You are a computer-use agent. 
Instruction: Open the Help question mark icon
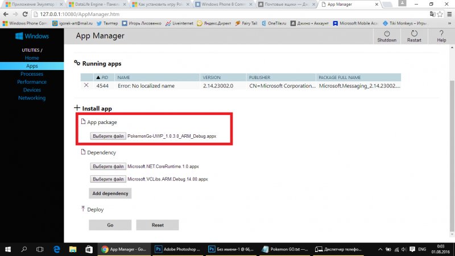point(441,34)
